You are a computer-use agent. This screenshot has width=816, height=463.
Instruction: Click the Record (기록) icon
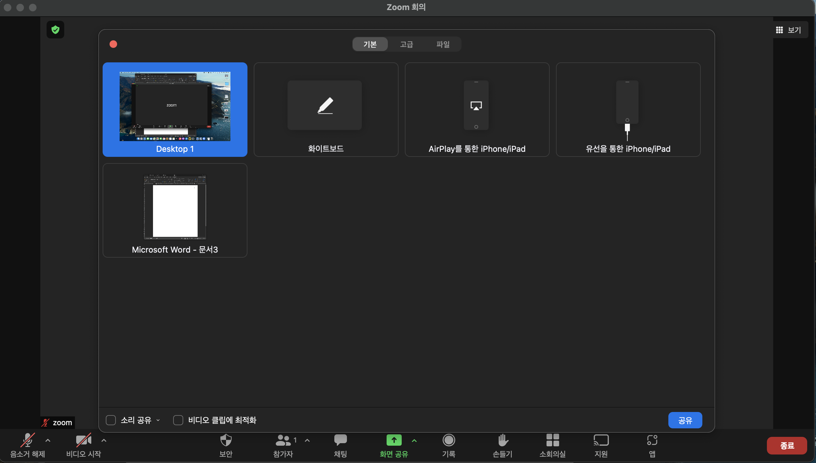[449, 440]
